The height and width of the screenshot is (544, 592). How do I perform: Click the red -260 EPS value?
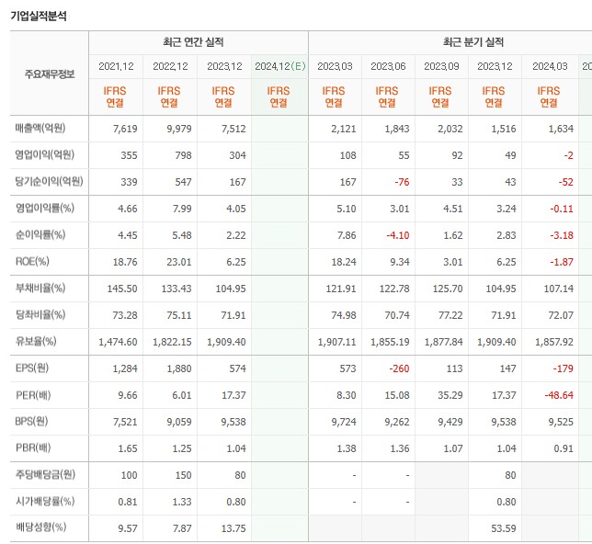(x=400, y=368)
